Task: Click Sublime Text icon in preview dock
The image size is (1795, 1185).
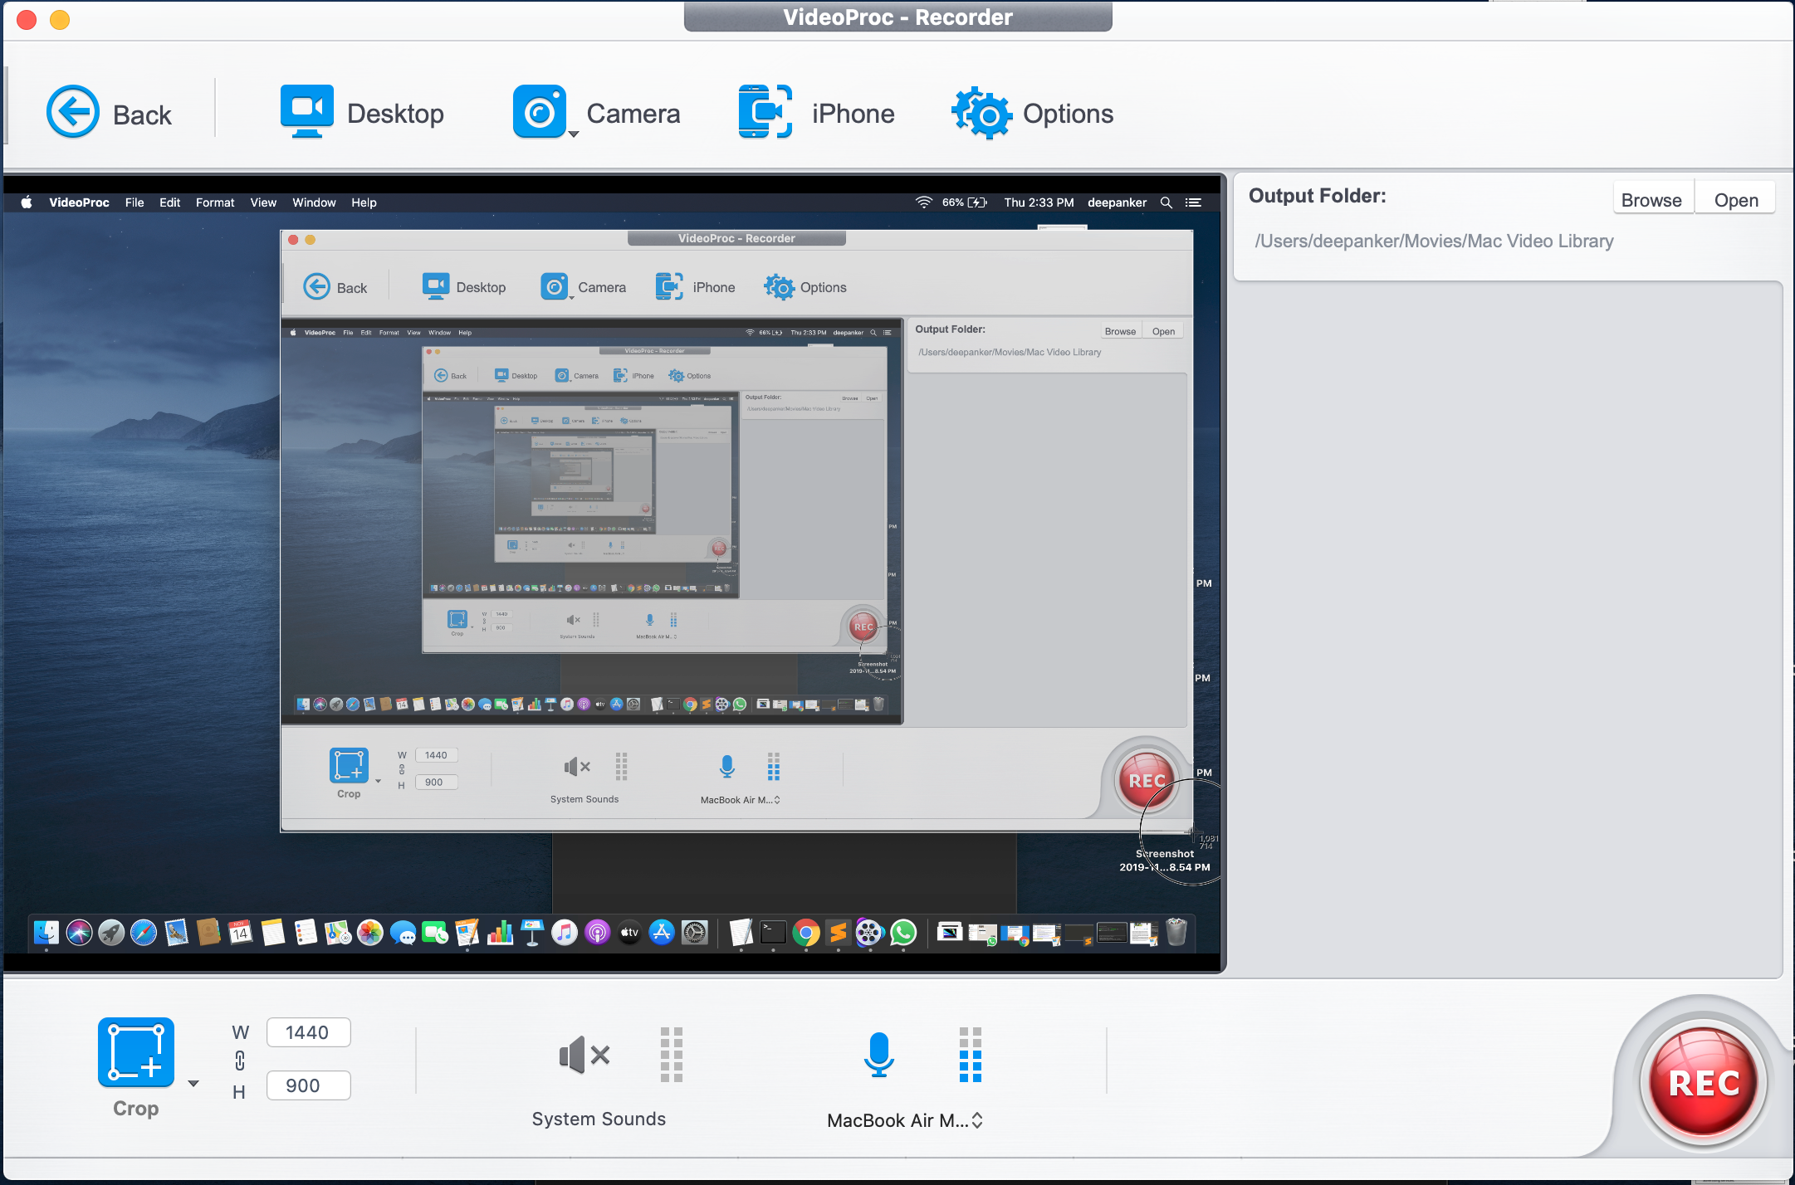Action: (838, 933)
